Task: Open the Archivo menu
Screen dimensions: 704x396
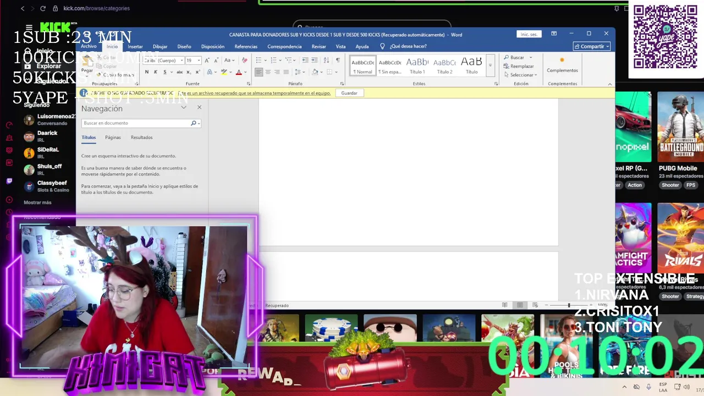Action: click(89, 46)
